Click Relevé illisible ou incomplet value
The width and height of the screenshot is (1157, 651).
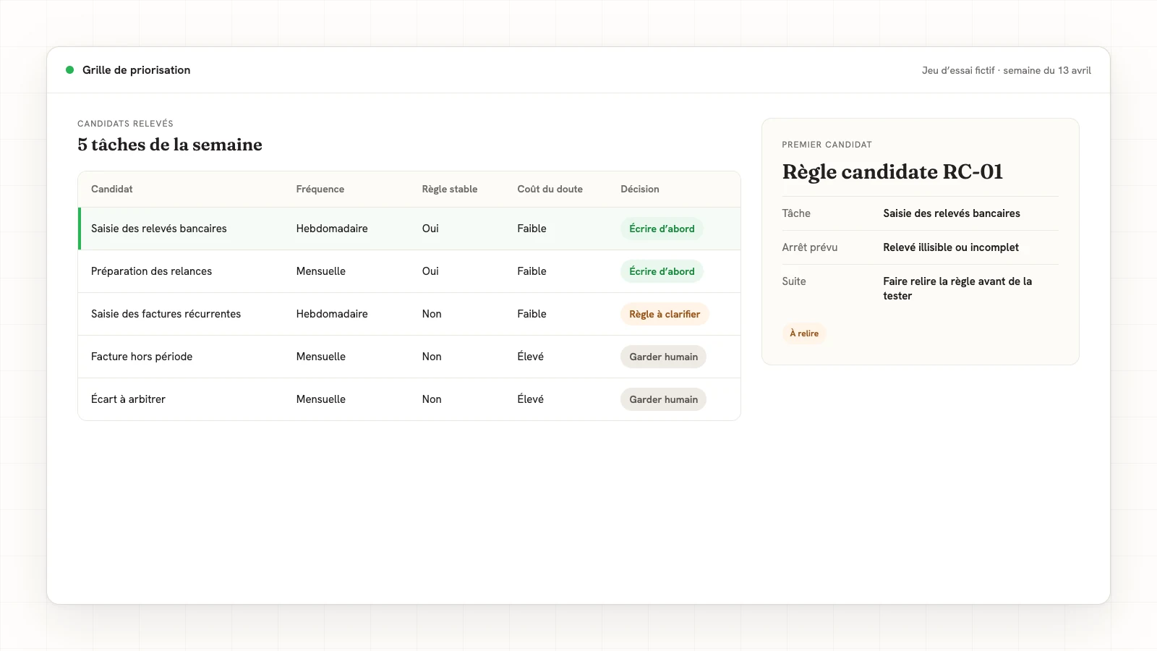click(x=951, y=247)
